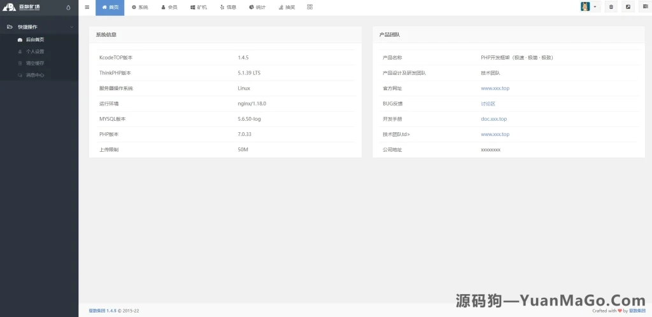This screenshot has height=317, width=652.
Task: Toggle the hamburger sidebar menu icon
Action: tap(87, 7)
